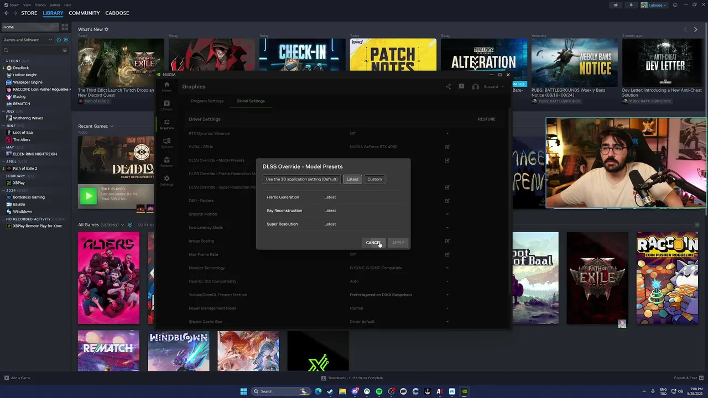Expand the Power Management Mode dropdown

point(447,308)
